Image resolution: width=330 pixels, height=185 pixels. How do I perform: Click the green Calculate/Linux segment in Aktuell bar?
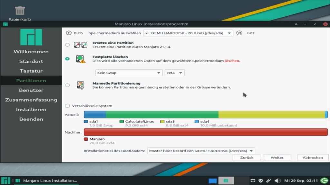click(162, 115)
